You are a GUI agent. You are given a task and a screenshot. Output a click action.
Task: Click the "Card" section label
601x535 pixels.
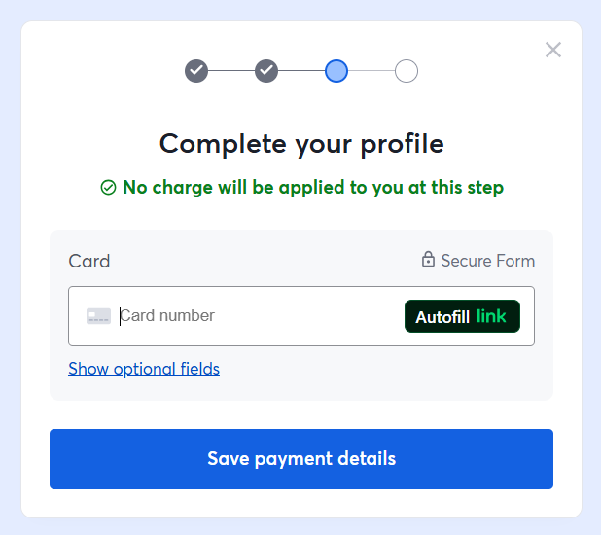click(89, 261)
